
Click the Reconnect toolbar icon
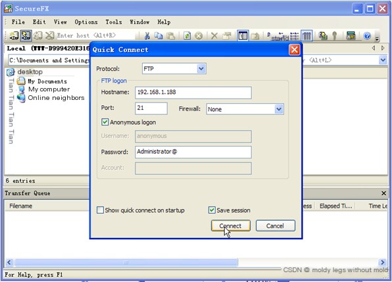[37, 35]
